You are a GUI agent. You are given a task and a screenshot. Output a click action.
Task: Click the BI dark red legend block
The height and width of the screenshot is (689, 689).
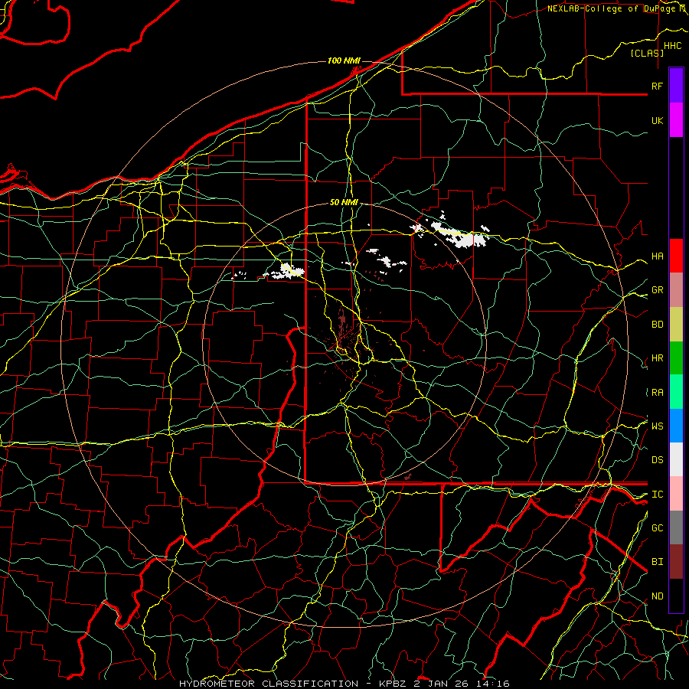(x=676, y=562)
